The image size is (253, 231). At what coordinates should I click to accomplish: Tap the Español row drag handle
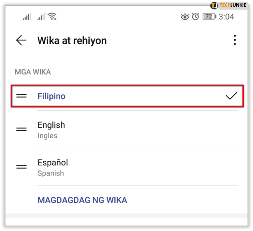pos(21,167)
